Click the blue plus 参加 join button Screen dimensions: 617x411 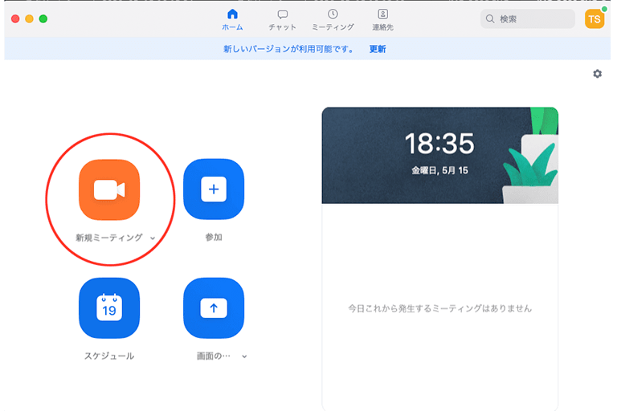tap(214, 189)
